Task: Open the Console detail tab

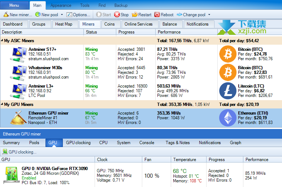Action: click(147, 143)
